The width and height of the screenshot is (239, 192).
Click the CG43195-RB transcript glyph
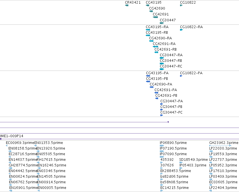coord(148,35)
